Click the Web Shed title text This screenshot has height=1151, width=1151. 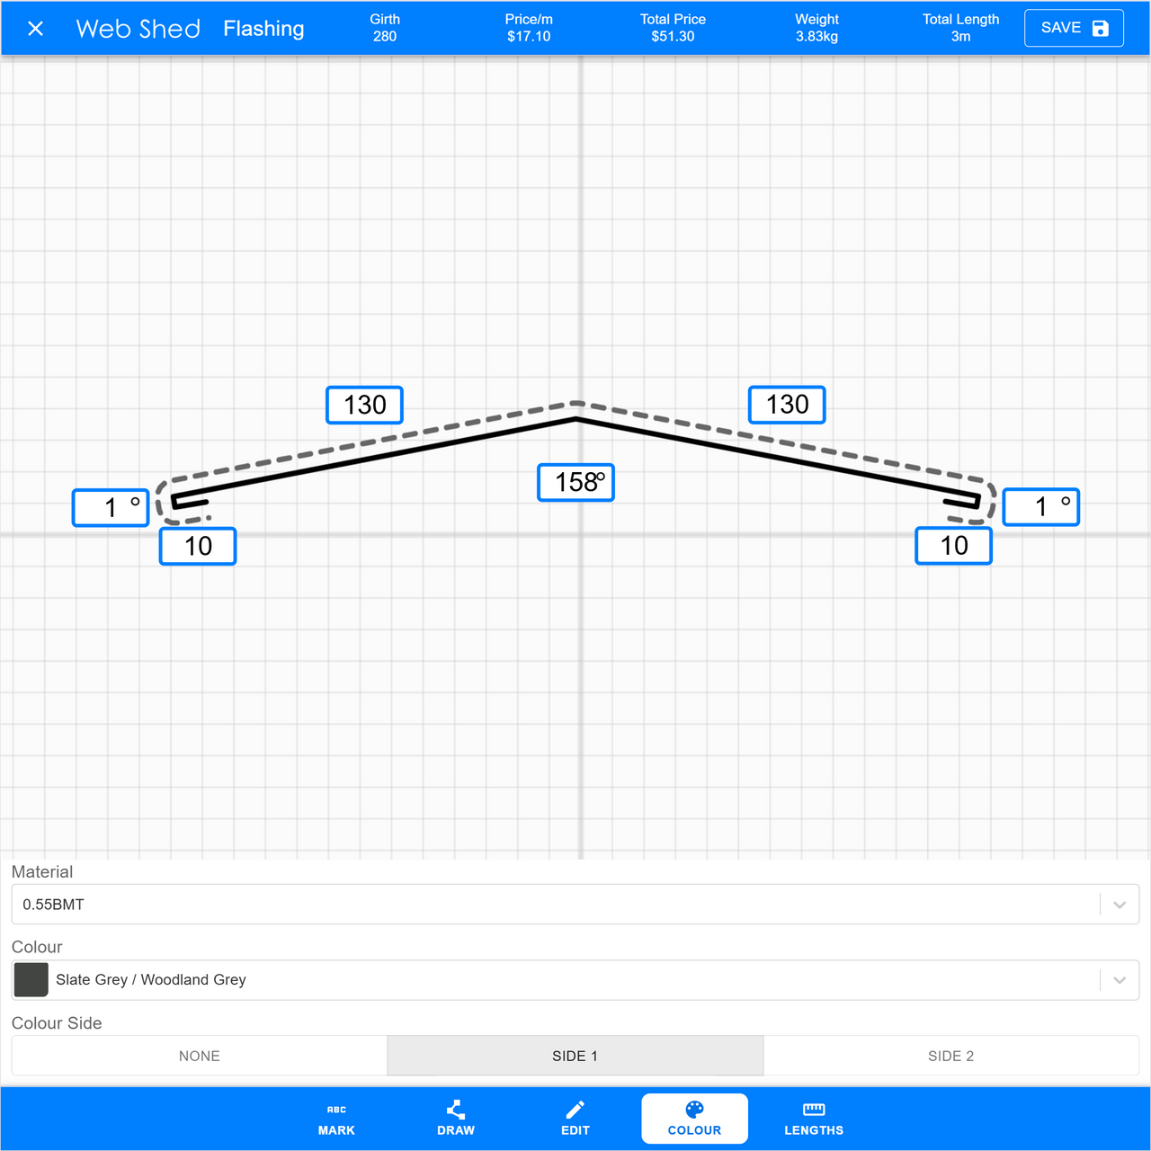138,29
